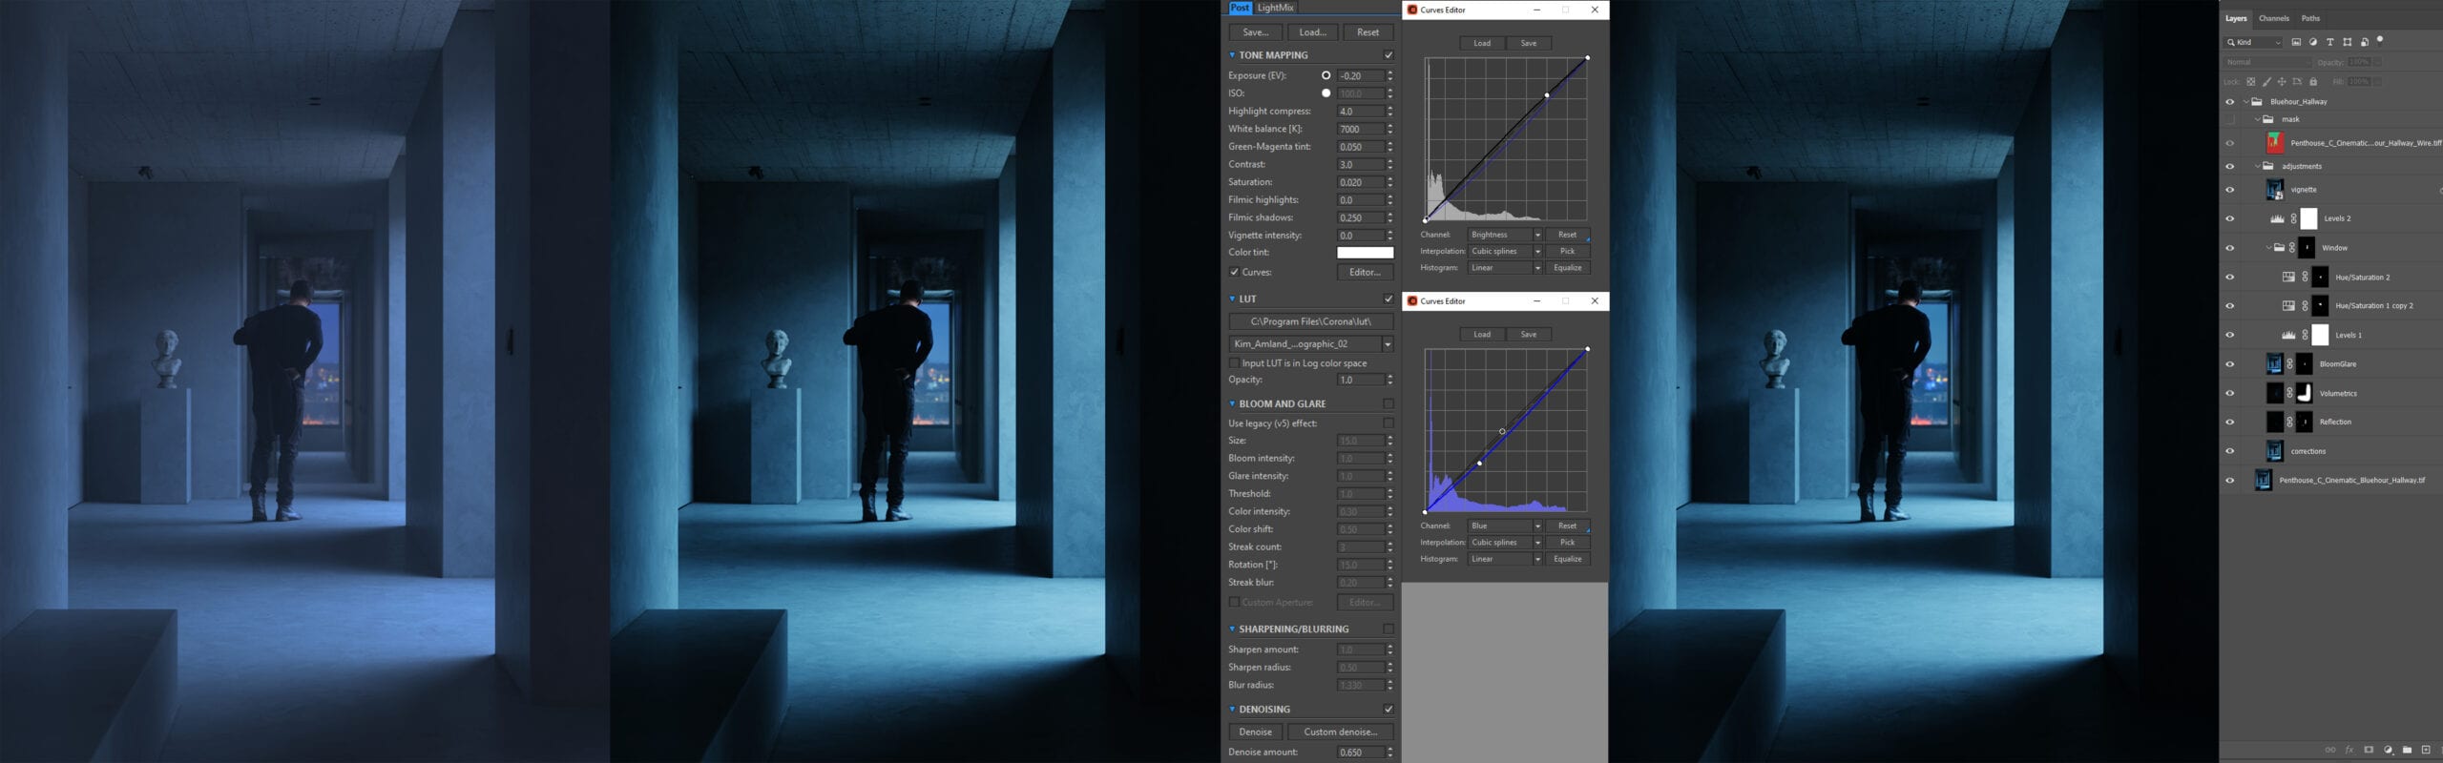Filter layers by adjustment layer type
The image size is (2443, 763).
2313,42
